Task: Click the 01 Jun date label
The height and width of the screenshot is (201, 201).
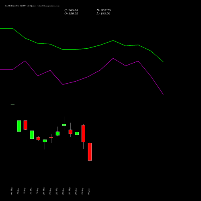Action: pos(89,191)
